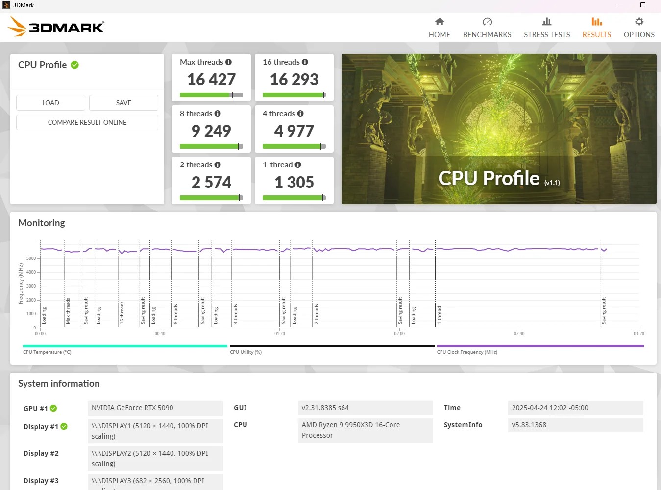Switch to the Results tab
This screenshot has height=490, width=661.
tap(596, 27)
